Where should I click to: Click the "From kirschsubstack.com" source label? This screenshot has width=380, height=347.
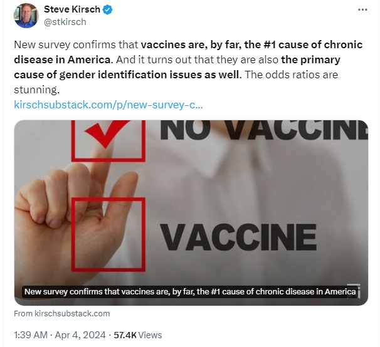point(62,314)
